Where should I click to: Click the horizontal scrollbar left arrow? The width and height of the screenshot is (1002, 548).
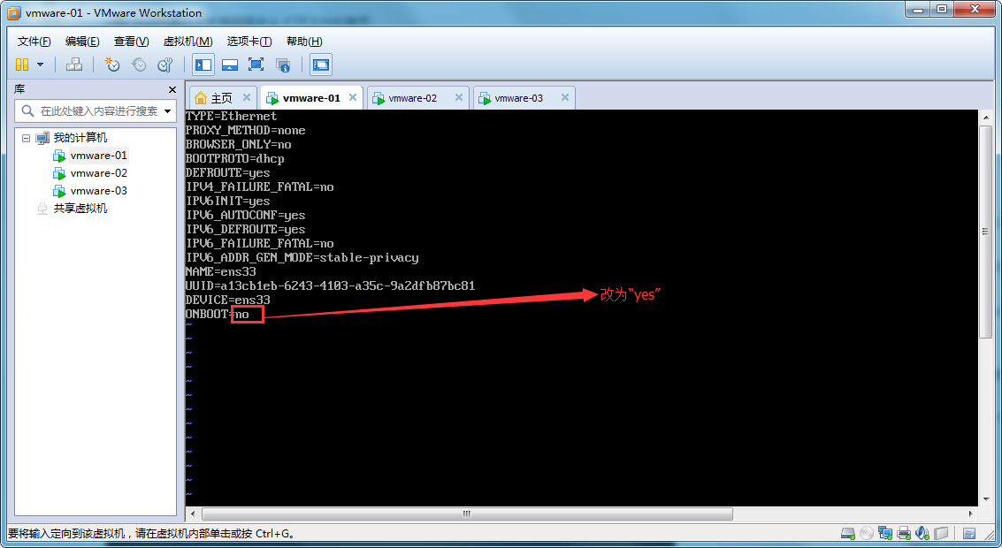pos(193,514)
